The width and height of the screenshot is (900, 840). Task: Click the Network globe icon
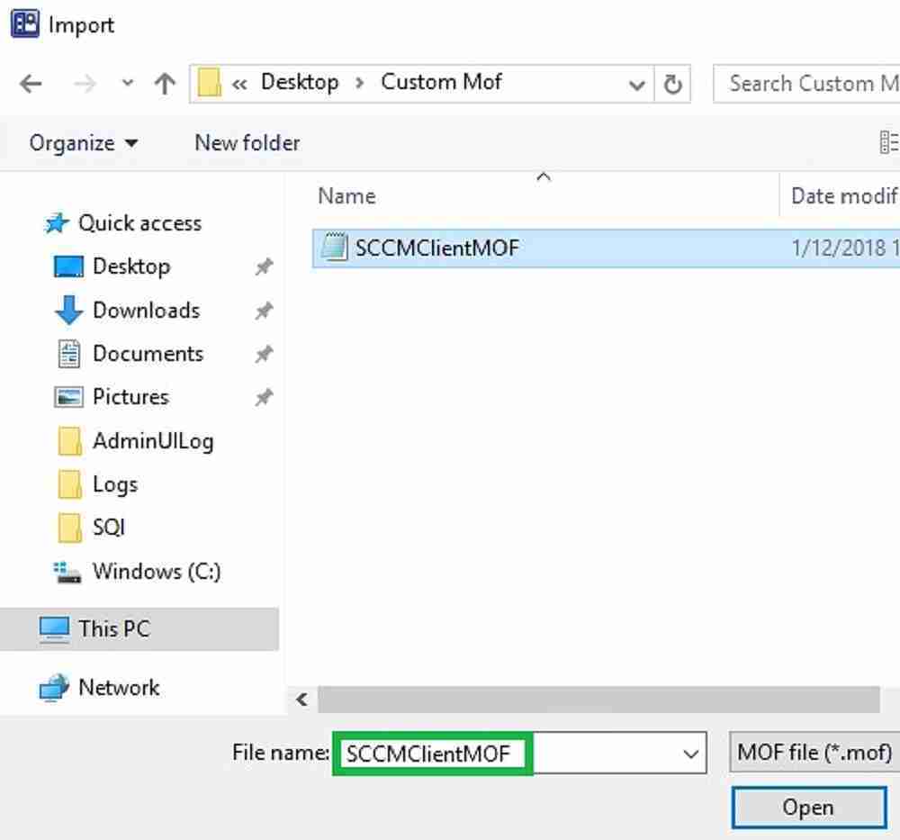(x=55, y=687)
